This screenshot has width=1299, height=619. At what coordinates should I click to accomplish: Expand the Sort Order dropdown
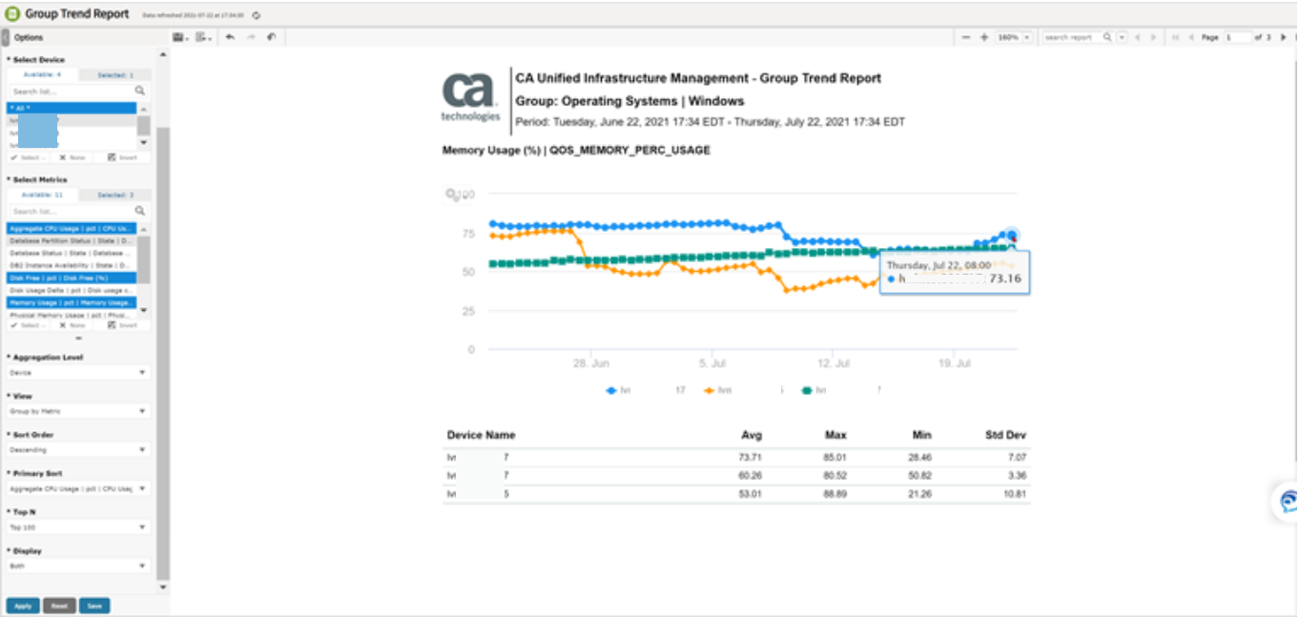click(x=78, y=450)
